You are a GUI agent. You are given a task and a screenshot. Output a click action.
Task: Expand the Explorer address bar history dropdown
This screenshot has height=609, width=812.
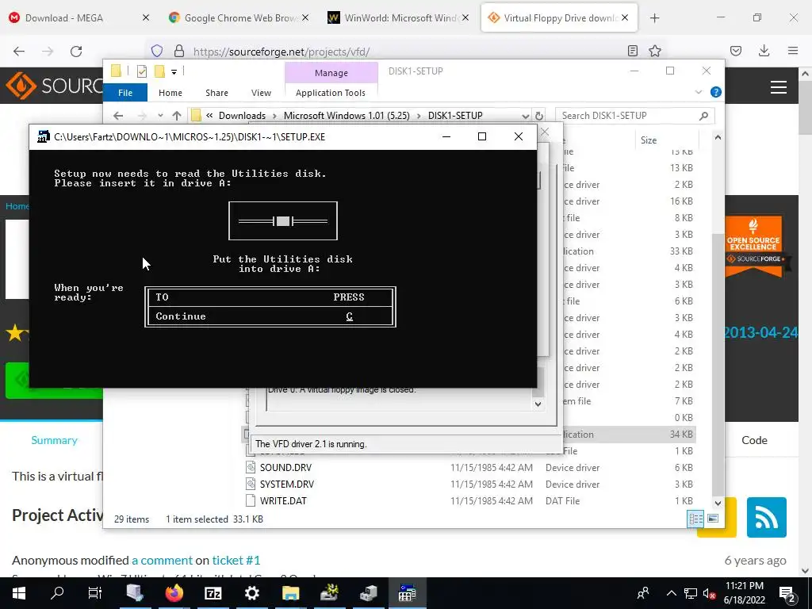[525, 116]
